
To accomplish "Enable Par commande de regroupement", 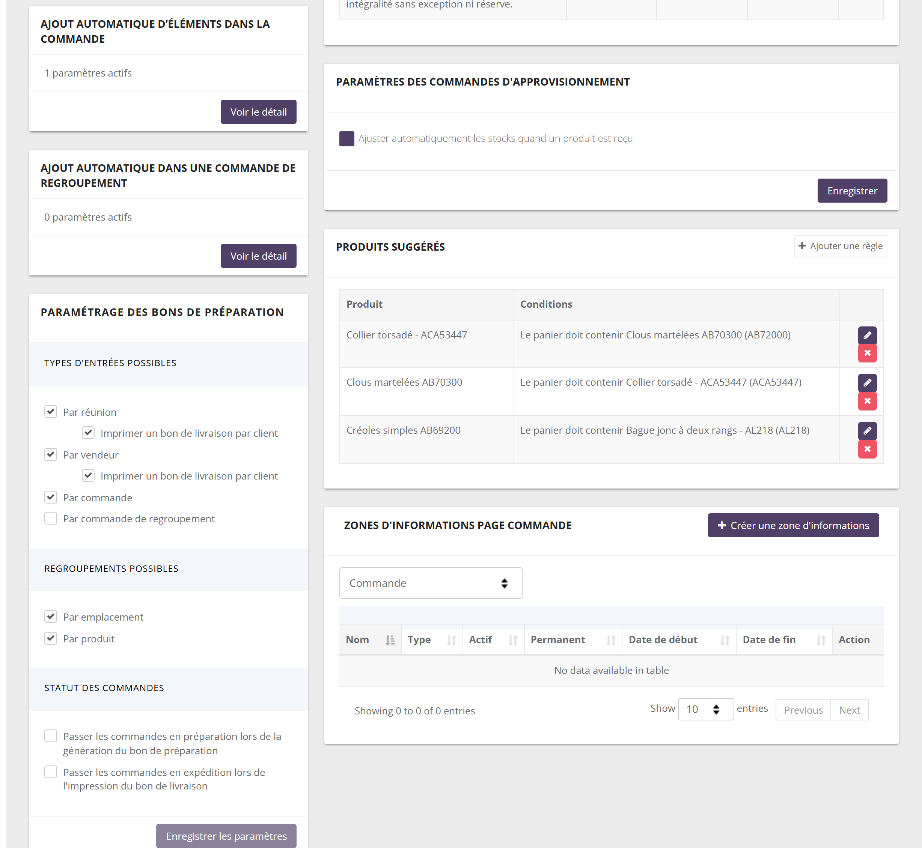I will pos(51,519).
